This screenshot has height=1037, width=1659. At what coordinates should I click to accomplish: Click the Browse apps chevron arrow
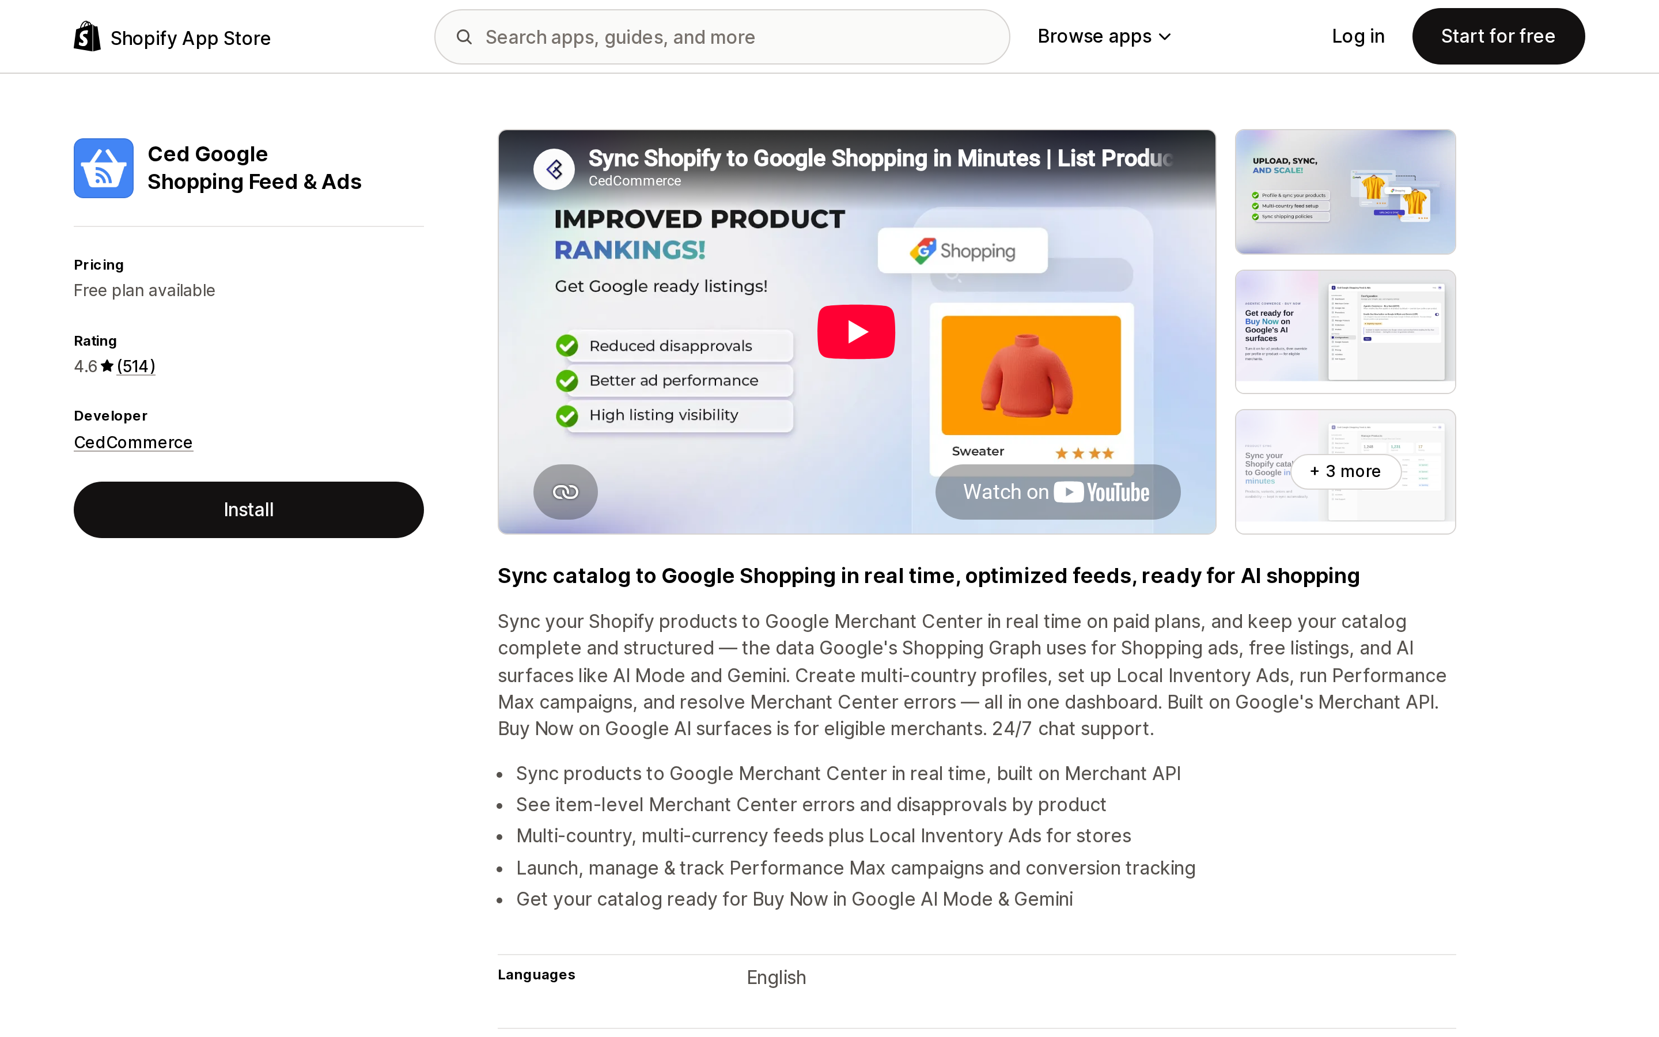click(x=1165, y=37)
